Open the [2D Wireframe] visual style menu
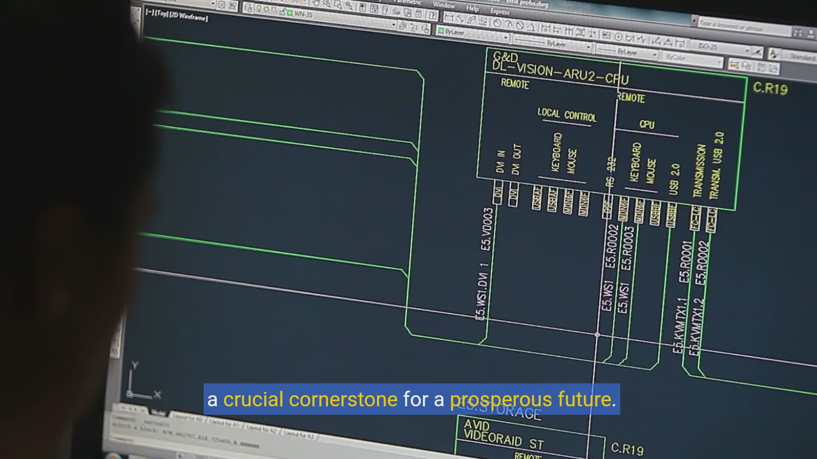 click(188, 17)
